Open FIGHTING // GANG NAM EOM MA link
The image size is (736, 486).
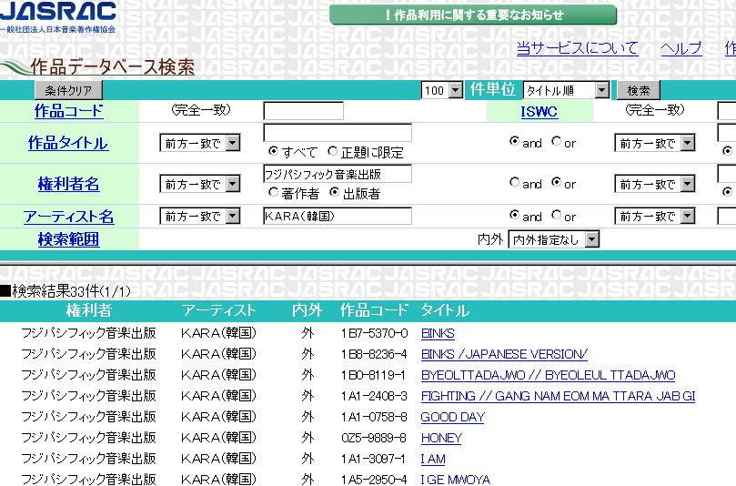click(x=558, y=396)
